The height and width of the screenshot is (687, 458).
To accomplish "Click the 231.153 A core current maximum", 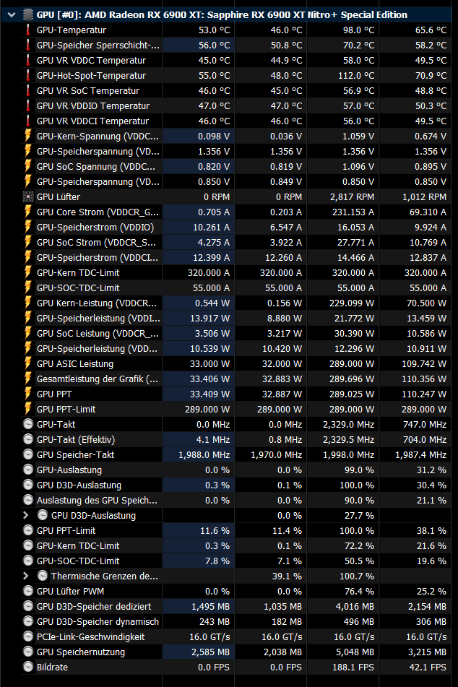I will coord(352,212).
